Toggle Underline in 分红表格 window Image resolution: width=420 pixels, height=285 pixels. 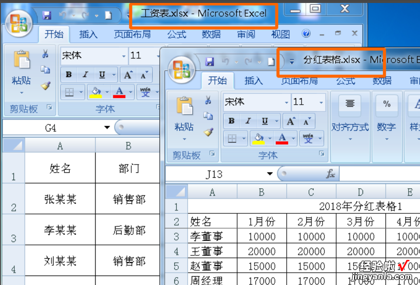pos(264,122)
